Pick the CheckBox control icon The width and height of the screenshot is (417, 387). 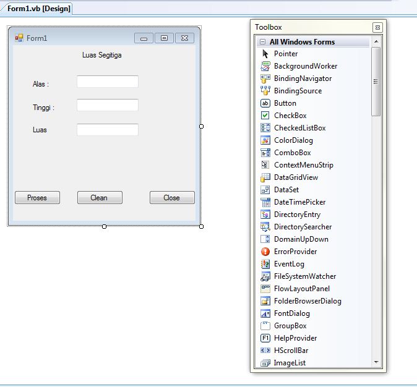[265, 116]
